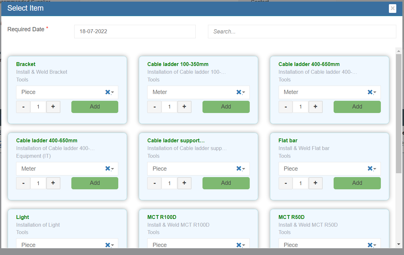
Task: Clear the Piece unit on Flat bar card
Action: tap(370, 169)
